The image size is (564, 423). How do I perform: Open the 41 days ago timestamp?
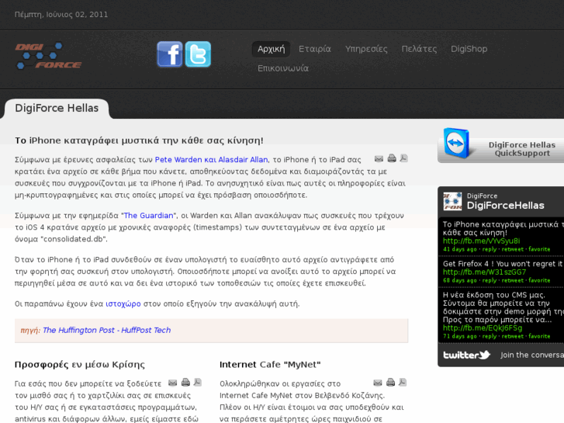[x=460, y=249]
